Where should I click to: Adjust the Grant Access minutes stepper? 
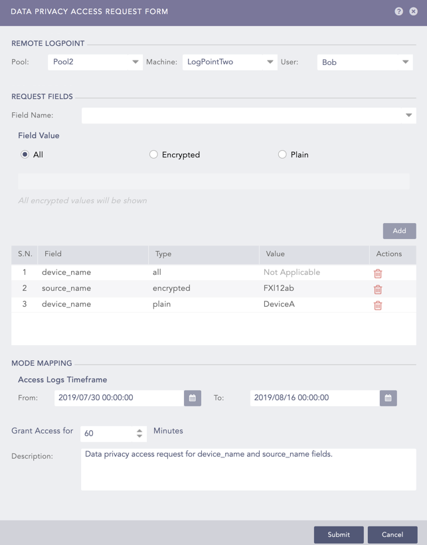coord(139,433)
